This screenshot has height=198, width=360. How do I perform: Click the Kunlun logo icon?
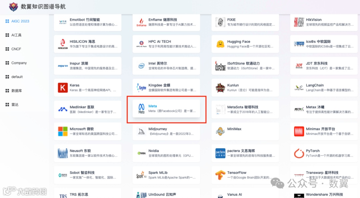(220, 88)
